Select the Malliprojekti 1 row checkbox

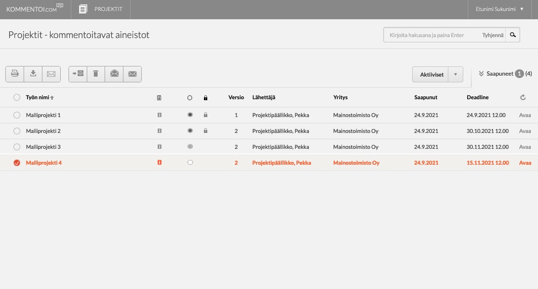(x=17, y=115)
